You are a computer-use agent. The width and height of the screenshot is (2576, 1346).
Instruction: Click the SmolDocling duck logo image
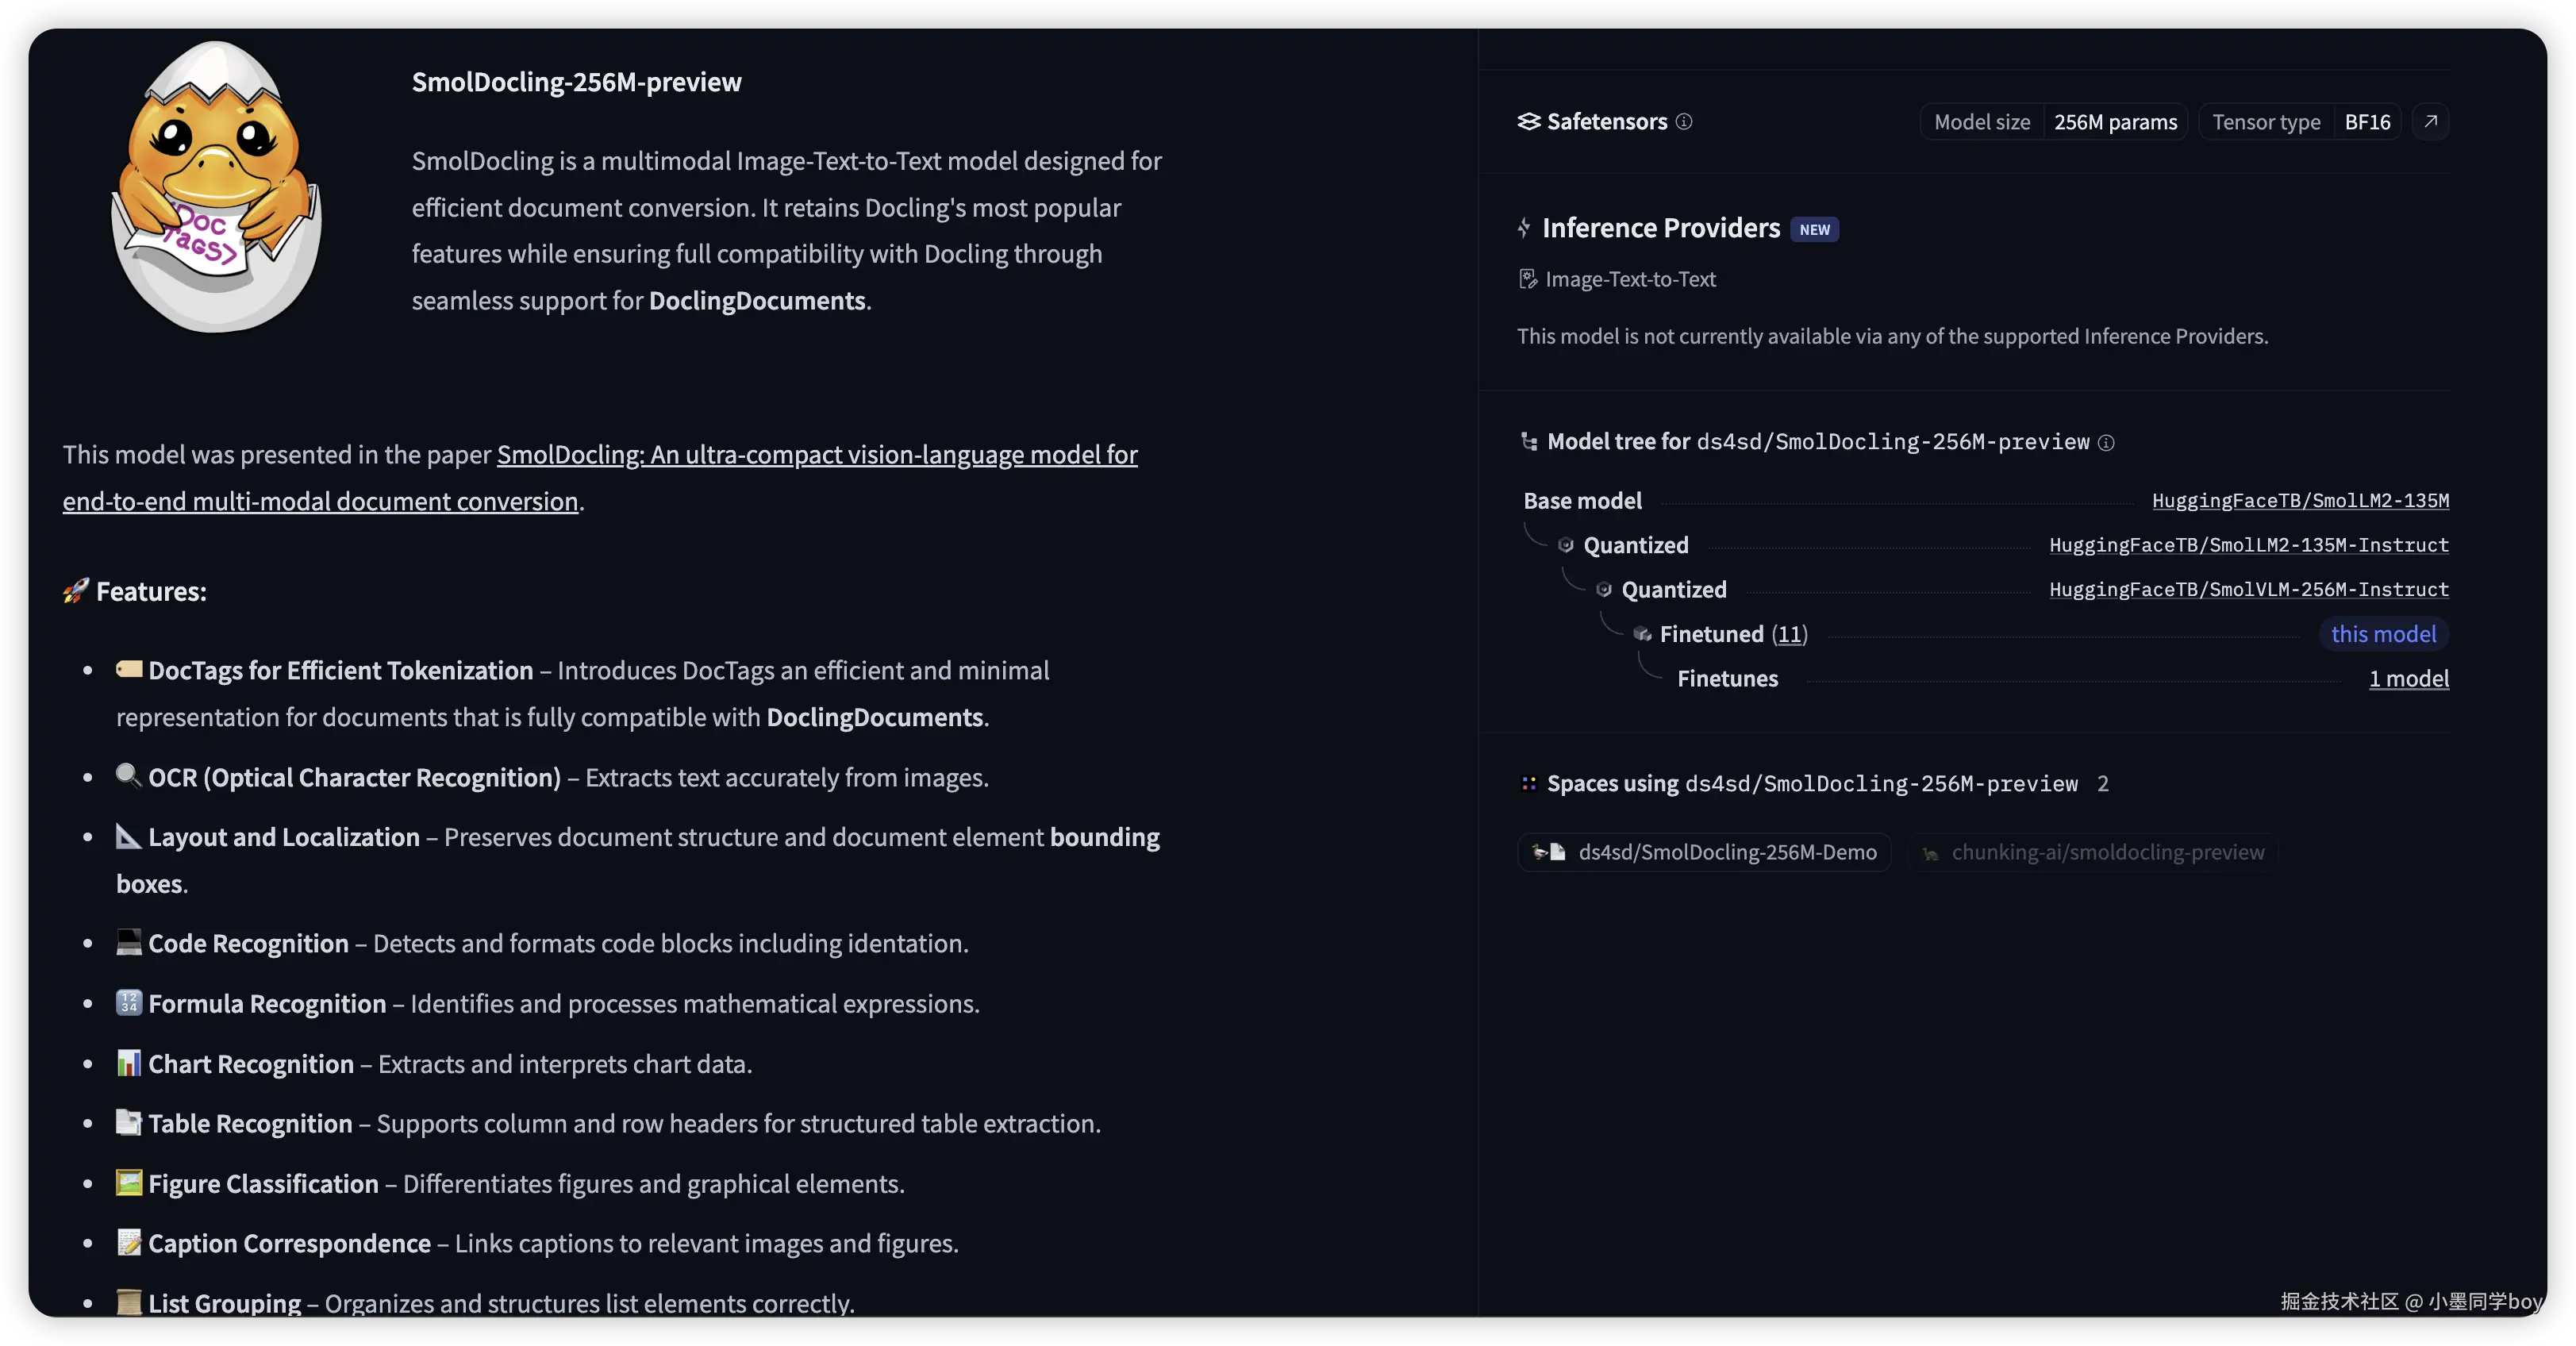point(216,188)
